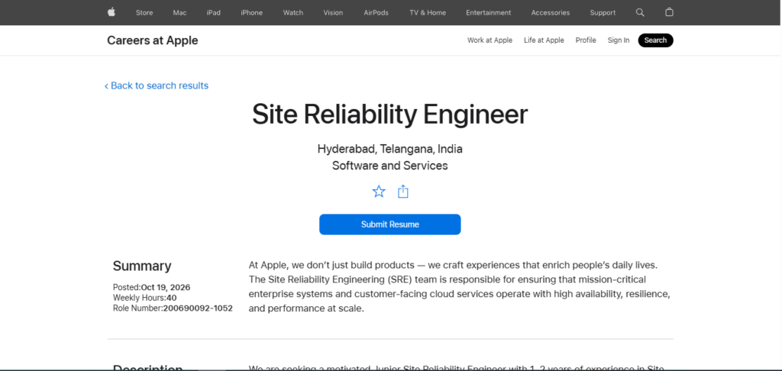
Task: Open the iPhone menu
Action: [x=251, y=12]
